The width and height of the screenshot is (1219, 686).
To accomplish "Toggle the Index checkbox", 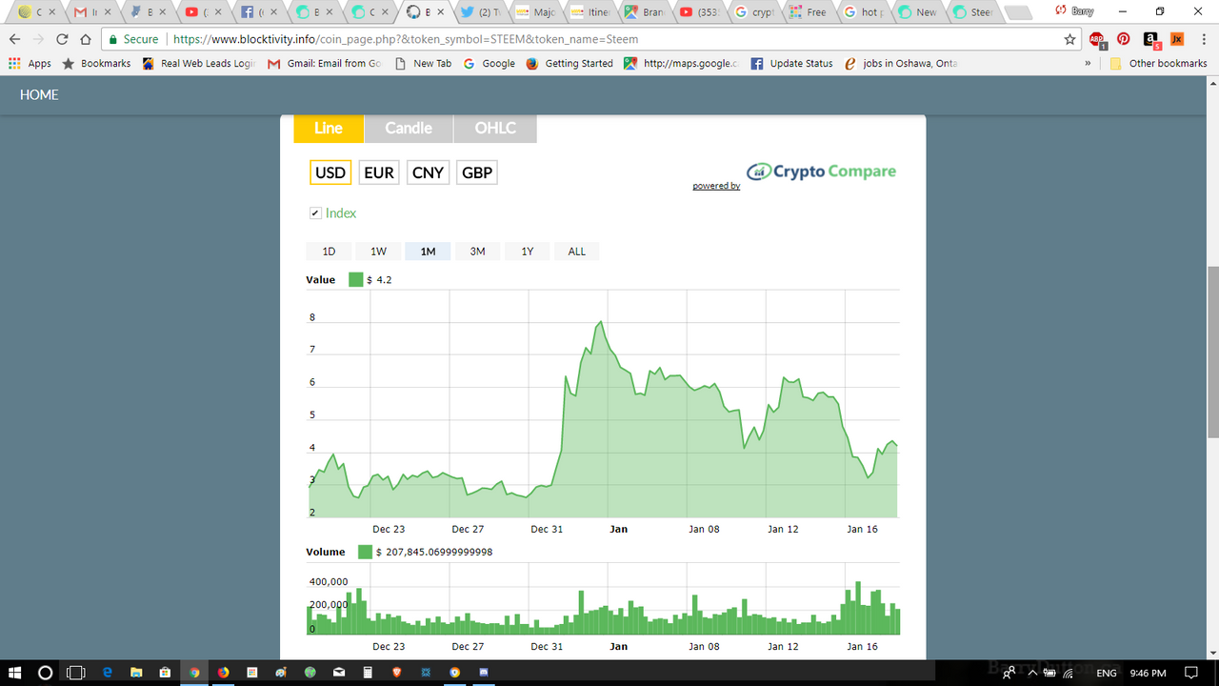I will coord(315,213).
